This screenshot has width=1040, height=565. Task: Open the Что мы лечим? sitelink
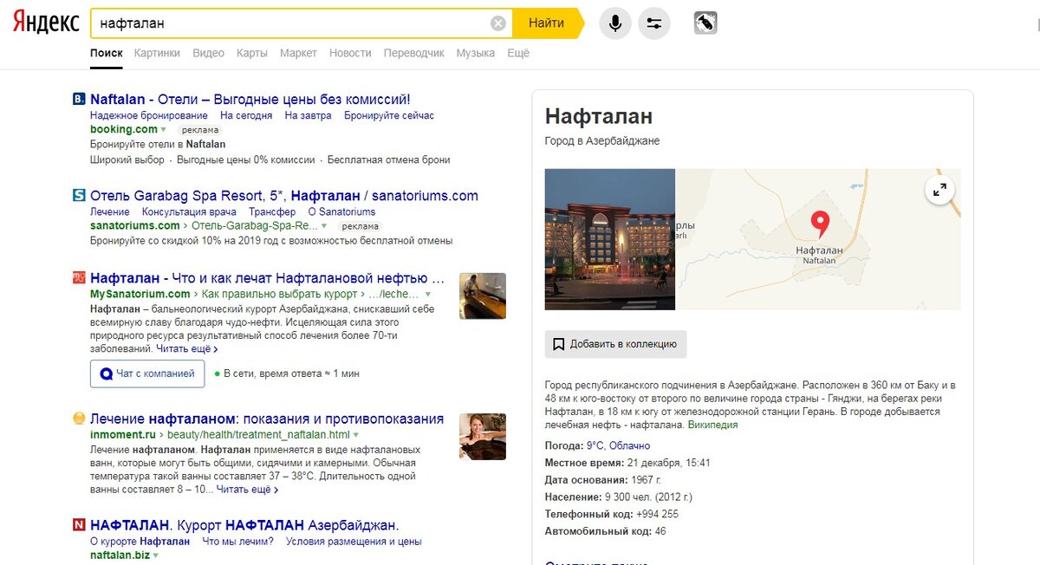(x=237, y=542)
